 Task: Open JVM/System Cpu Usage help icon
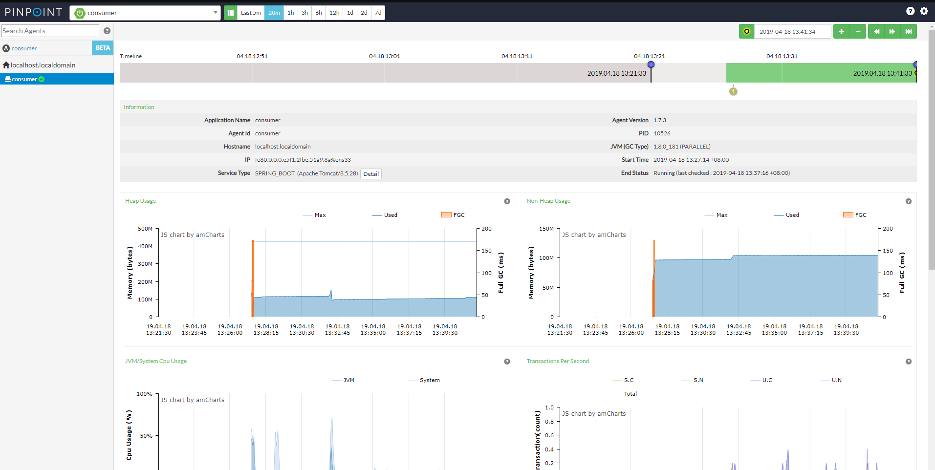[507, 362]
